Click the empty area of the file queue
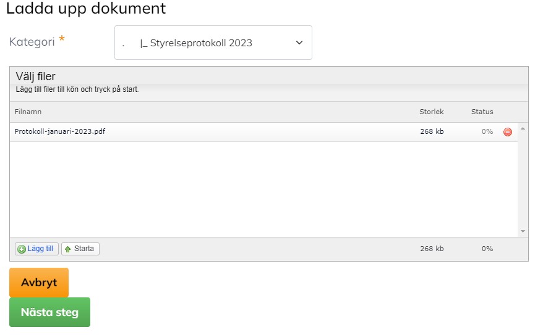The height and width of the screenshot is (335, 543). [263, 189]
